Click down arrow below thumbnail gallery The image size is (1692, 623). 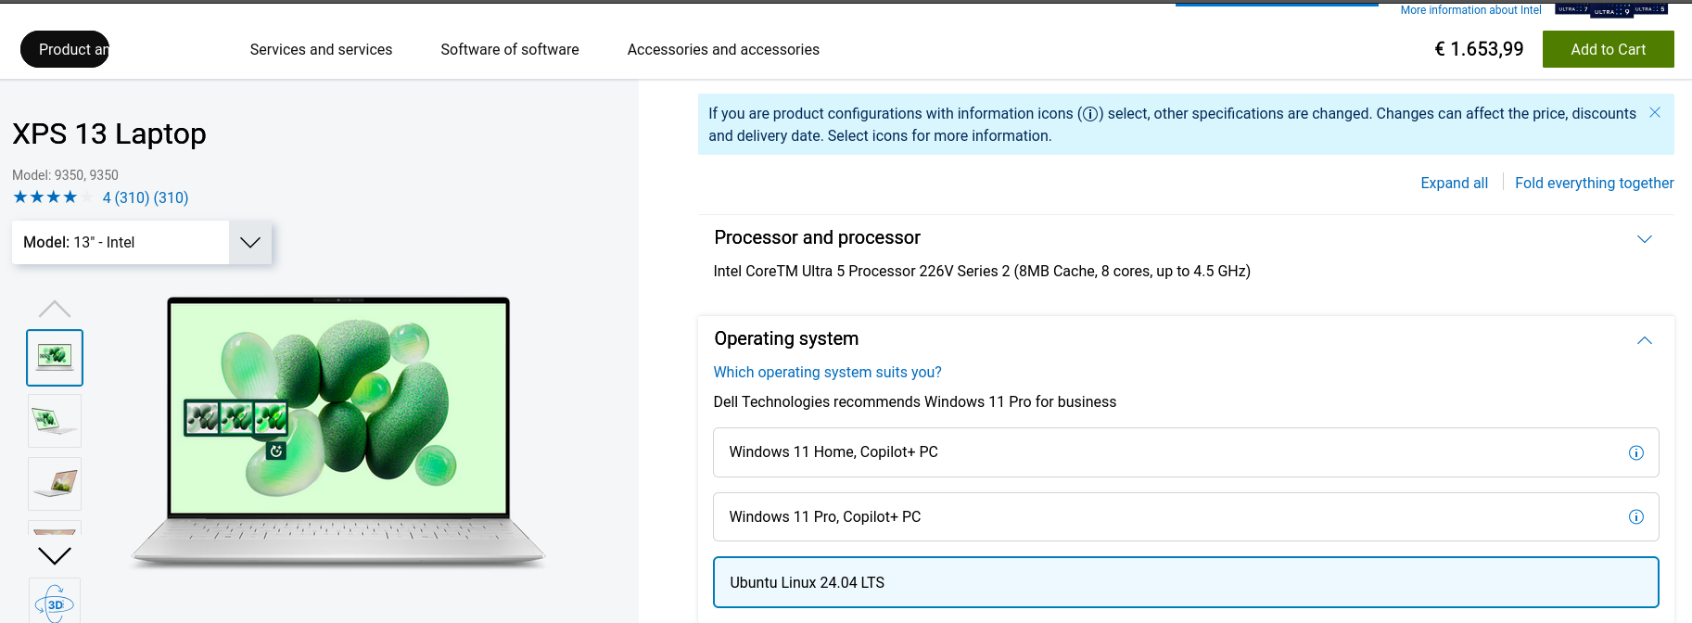(55, 555)
